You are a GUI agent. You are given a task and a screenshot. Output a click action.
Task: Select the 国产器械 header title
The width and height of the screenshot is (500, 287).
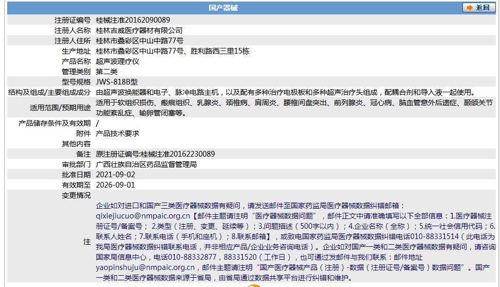coord(223,8)
